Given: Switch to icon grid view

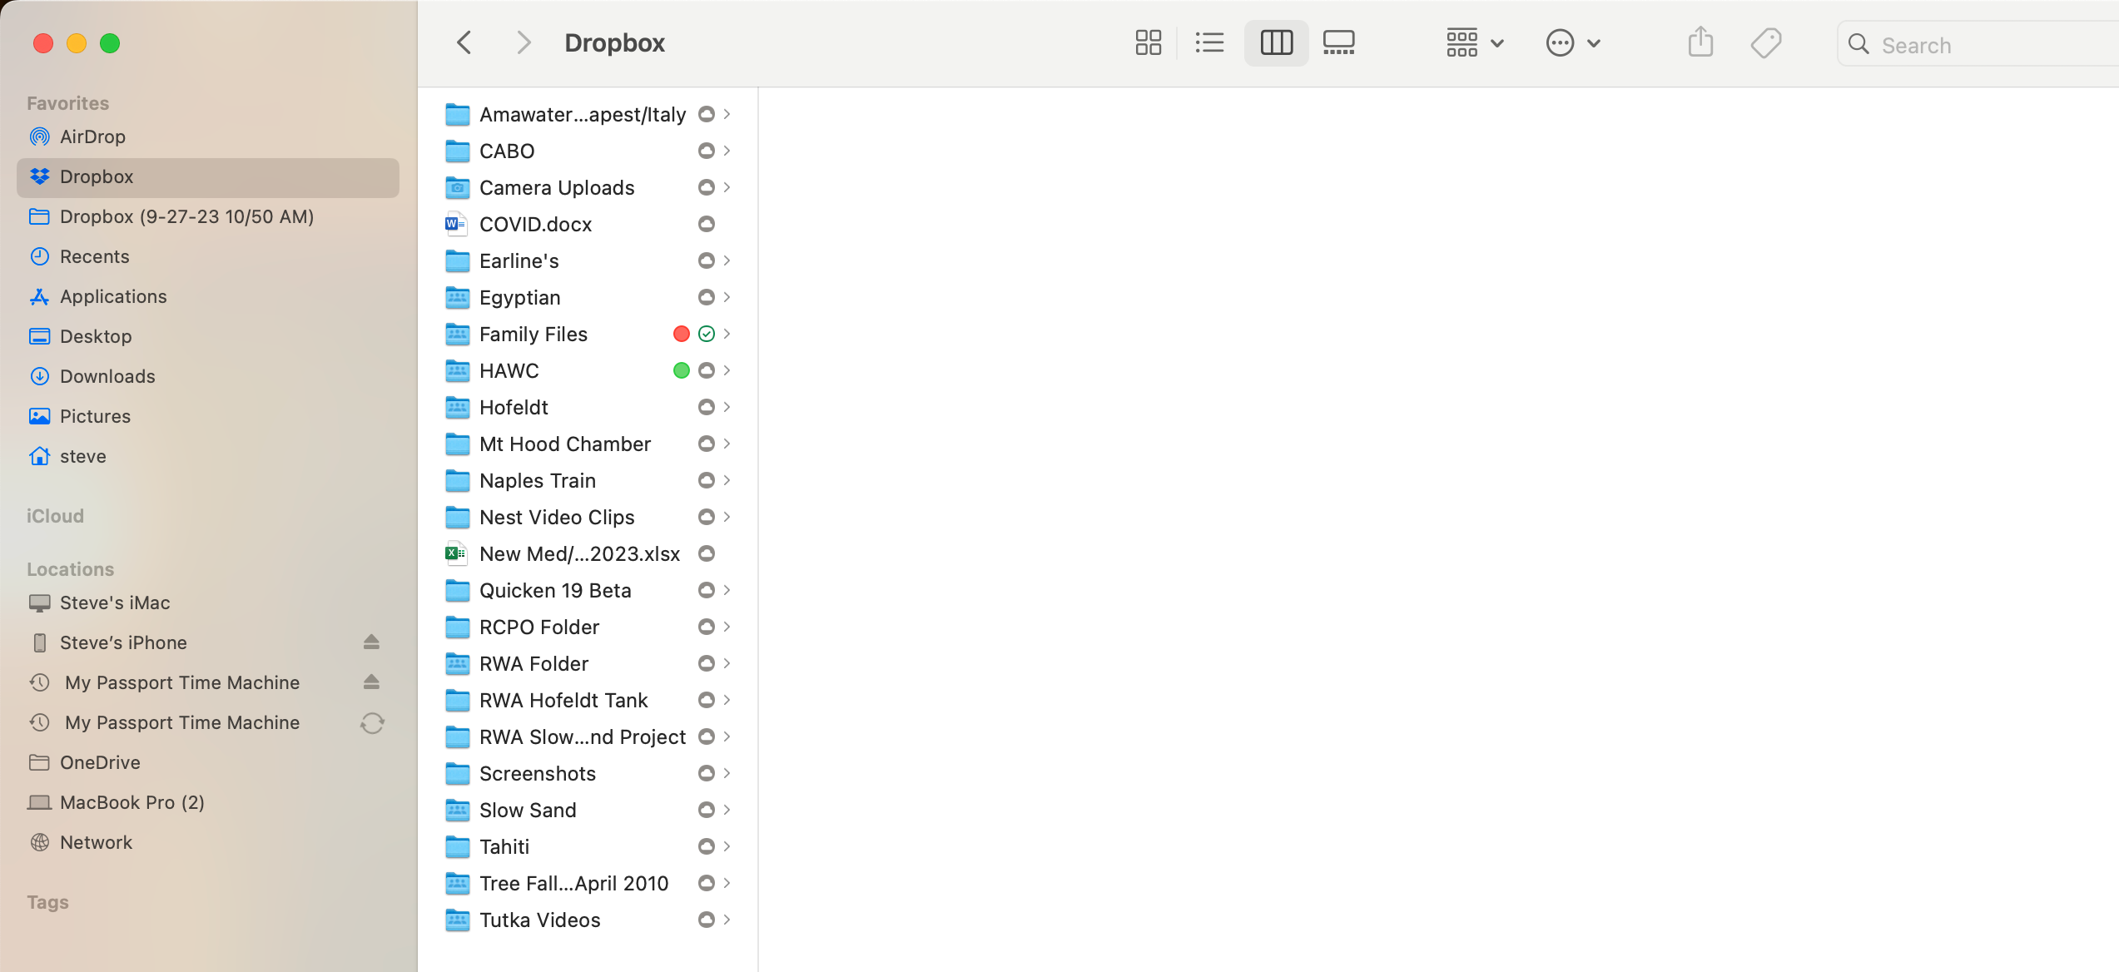Looking at the screenshot, I should coord(1148,43).
